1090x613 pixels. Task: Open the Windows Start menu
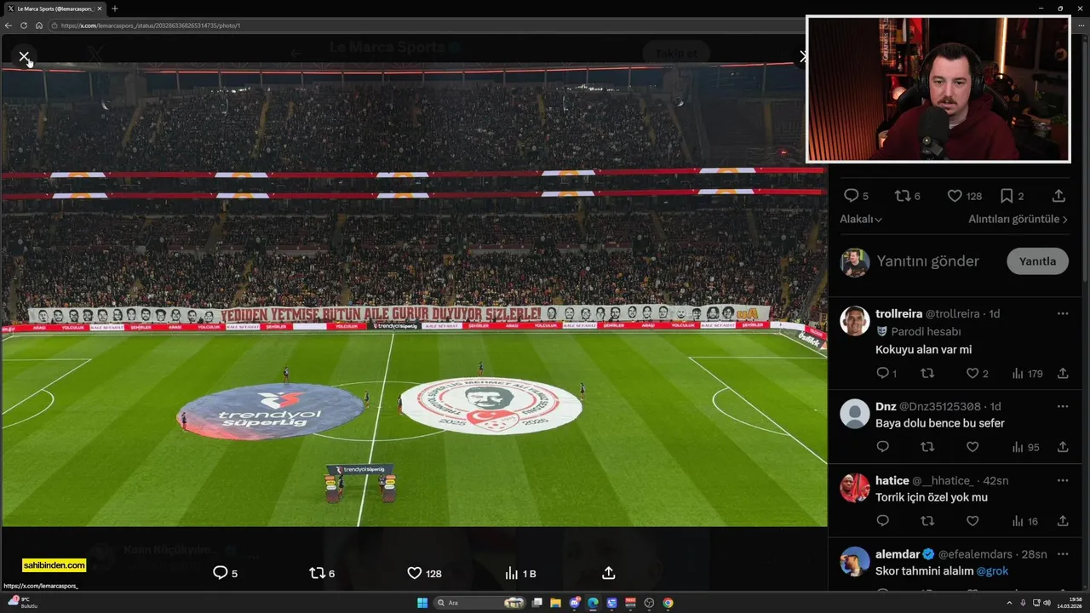pos(422,603)
